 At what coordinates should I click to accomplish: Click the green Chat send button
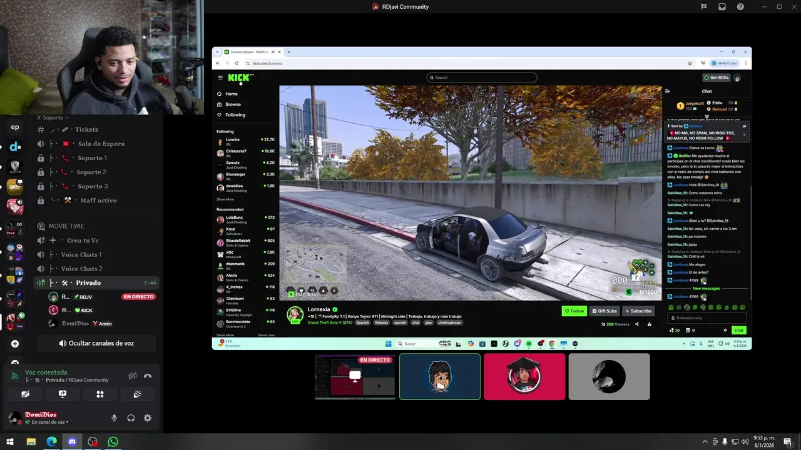[739, 330]
